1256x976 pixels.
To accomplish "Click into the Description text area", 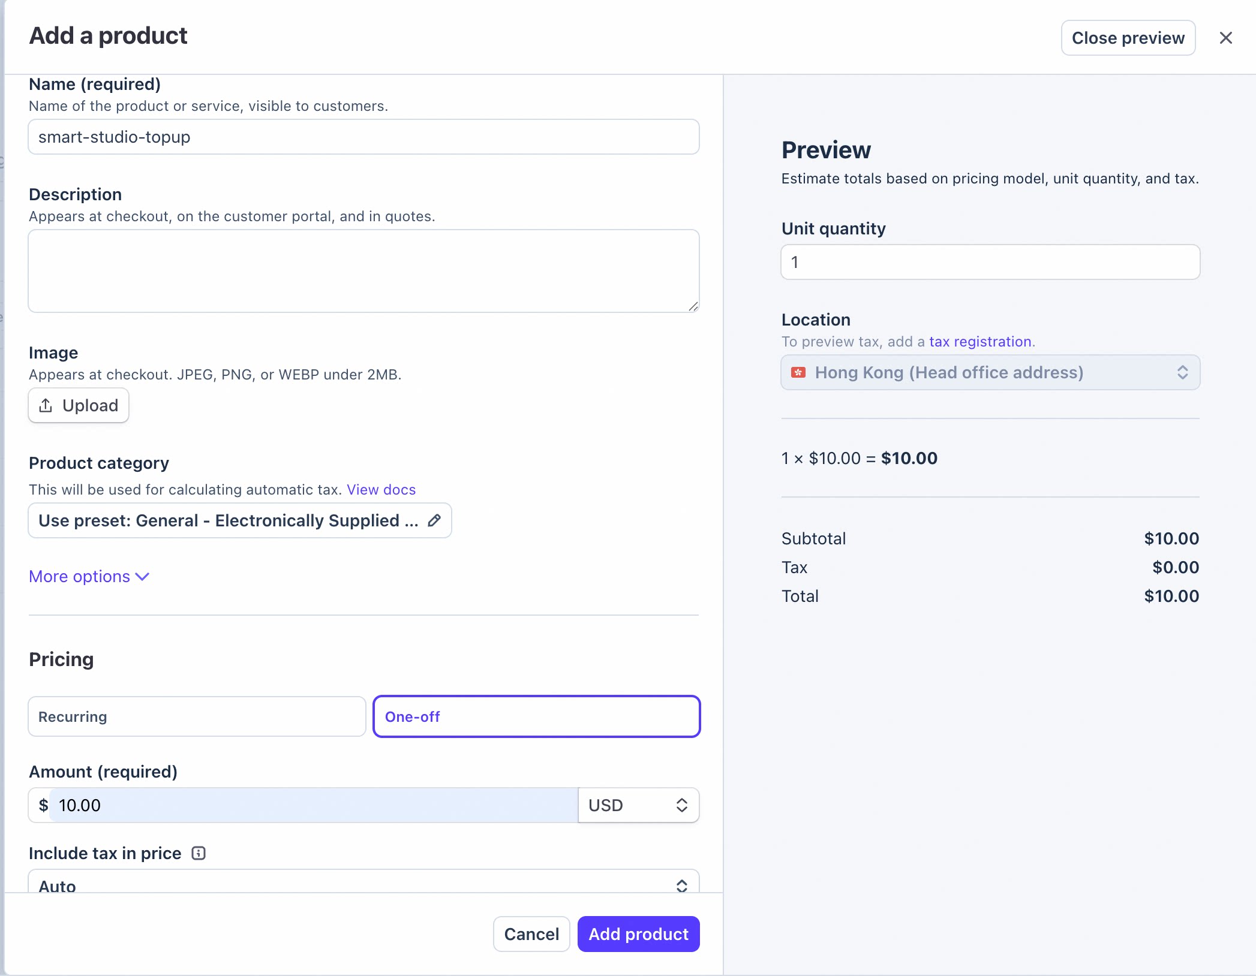I will (x=363, y=271).
